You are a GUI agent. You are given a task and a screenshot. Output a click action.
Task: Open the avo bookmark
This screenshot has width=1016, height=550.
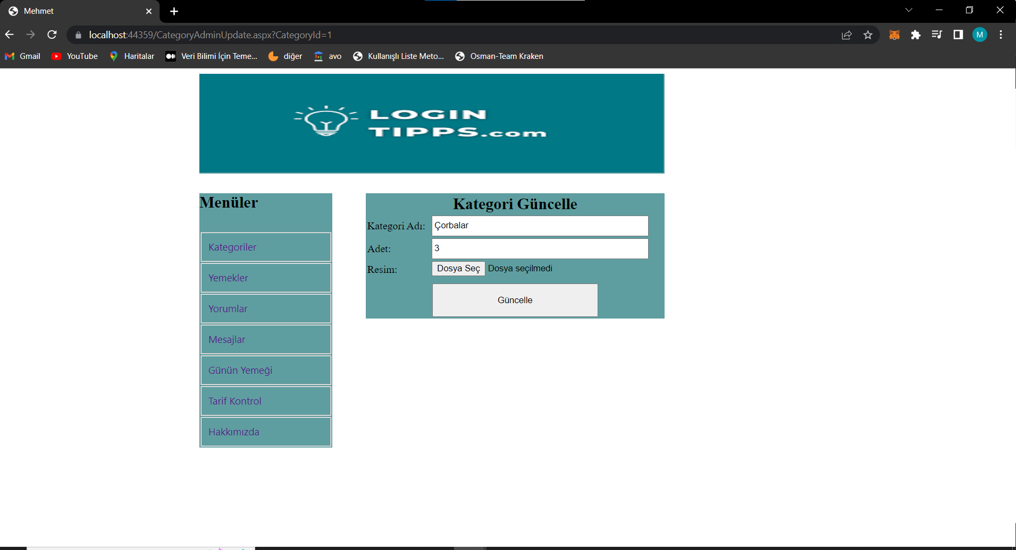(x=328, y=56)
